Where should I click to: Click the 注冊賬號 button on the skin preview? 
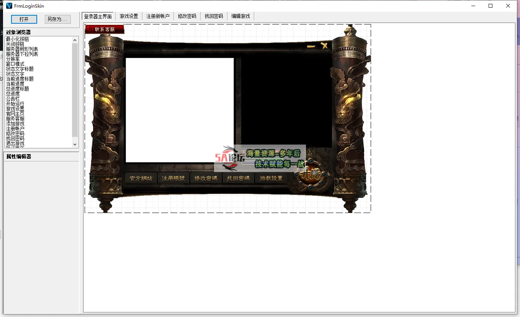click(173, 177)
